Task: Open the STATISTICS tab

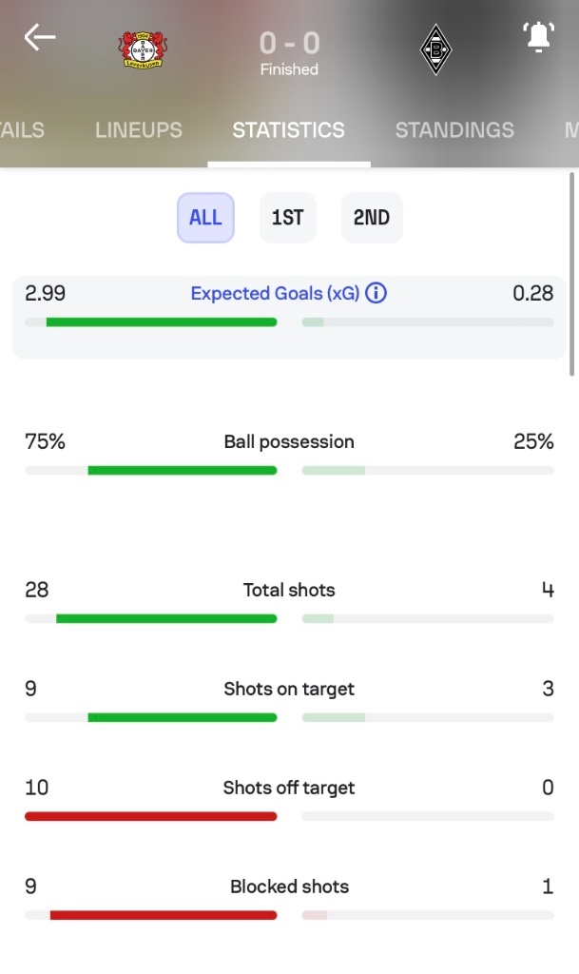Action: tap(289, 129)
